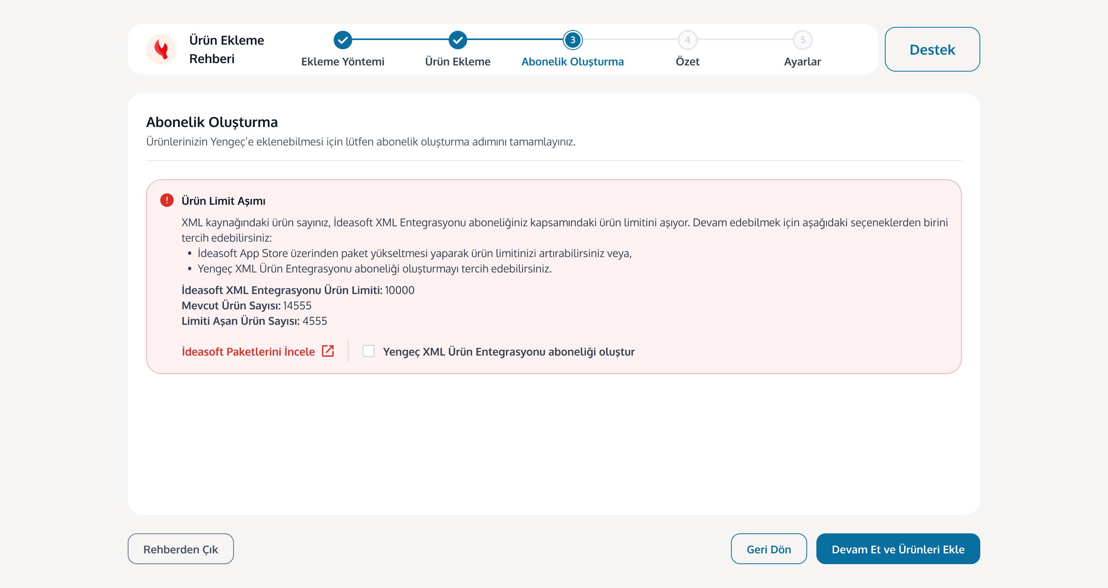Click the external link icon beside İdeasoft Paketlerini İncele
This screenshot has height=588, width=1108.
(328, 351)
